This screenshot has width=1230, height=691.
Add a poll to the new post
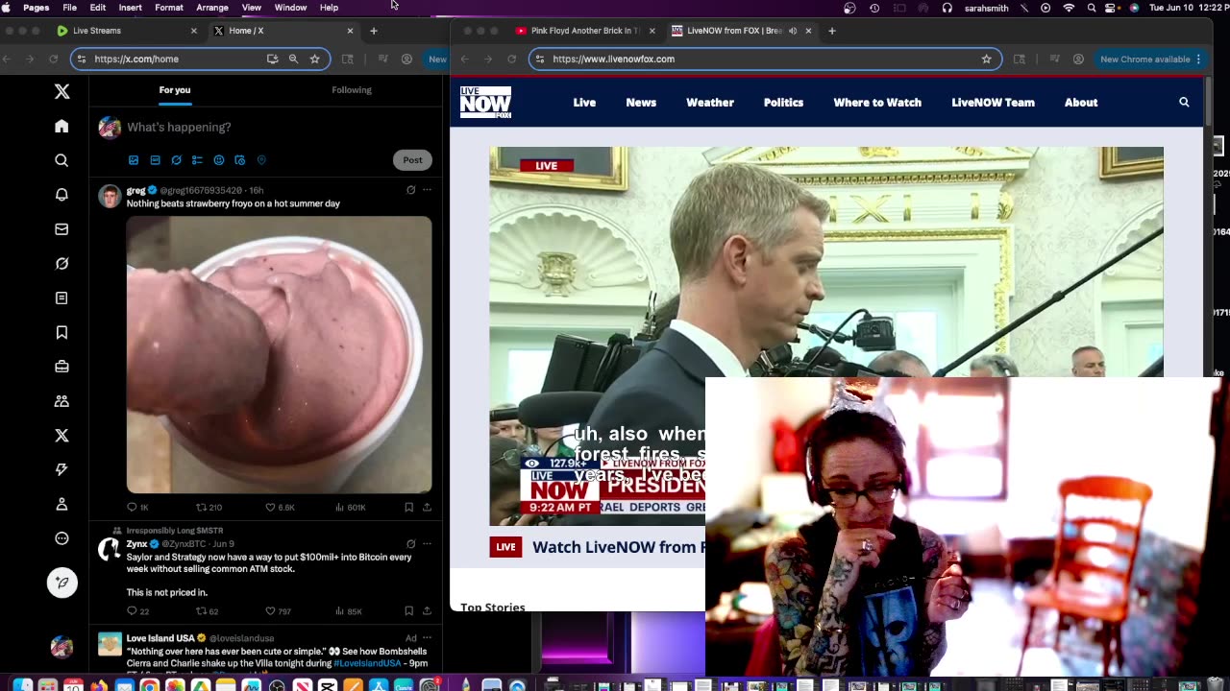[x=197, y=160]
